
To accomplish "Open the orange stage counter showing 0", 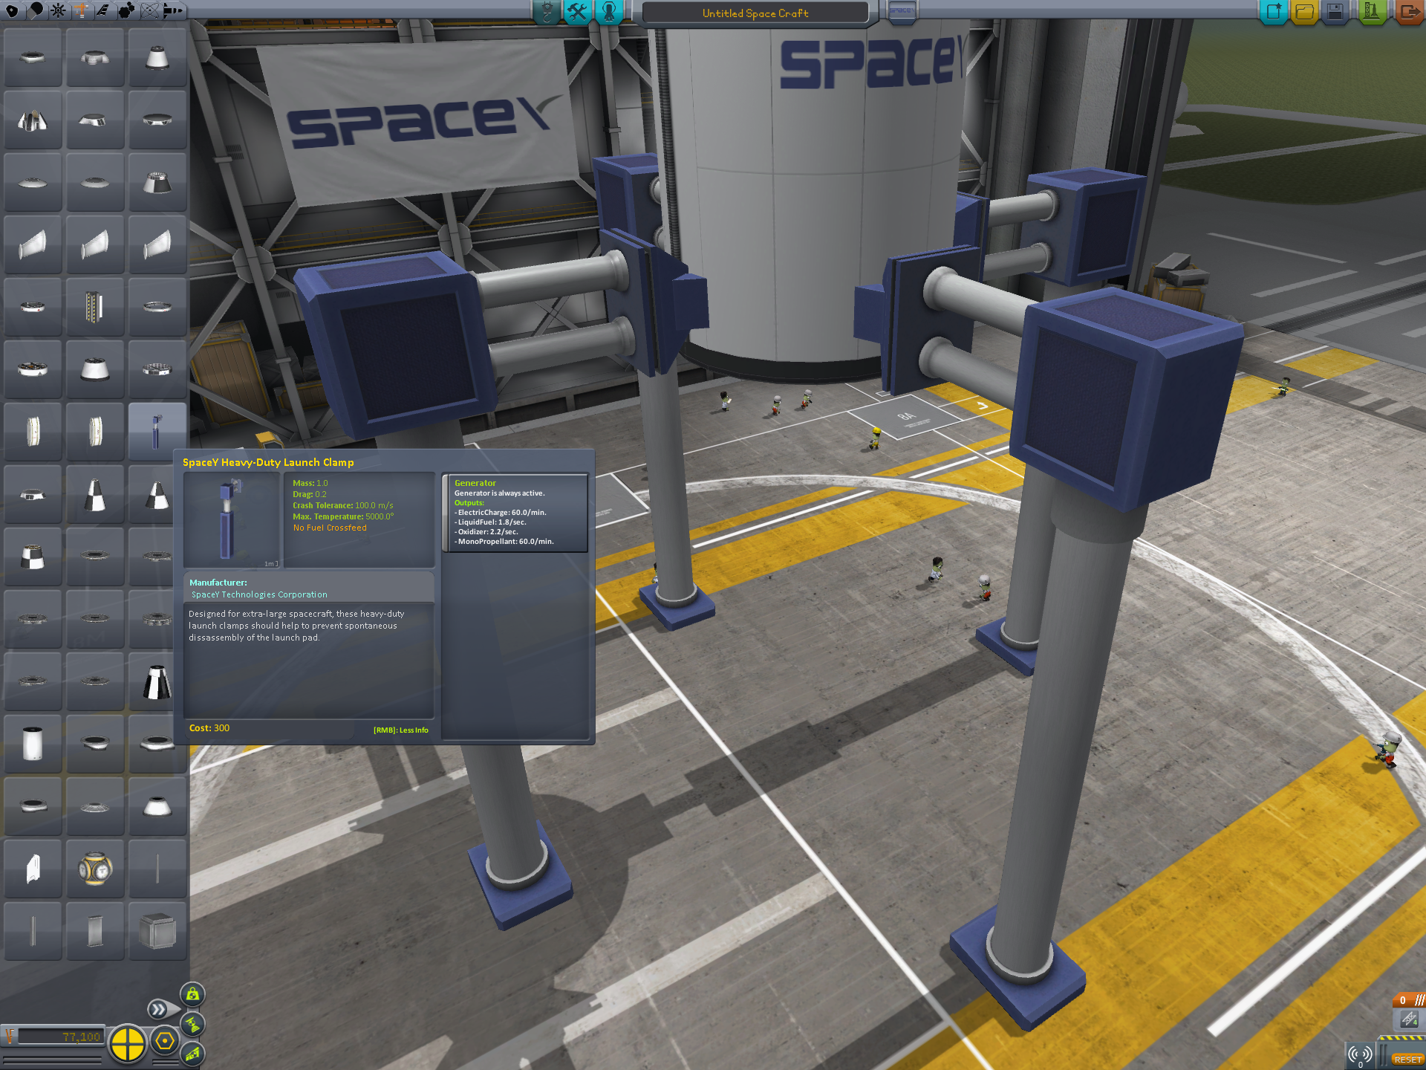I will tap(1409, 1000).
